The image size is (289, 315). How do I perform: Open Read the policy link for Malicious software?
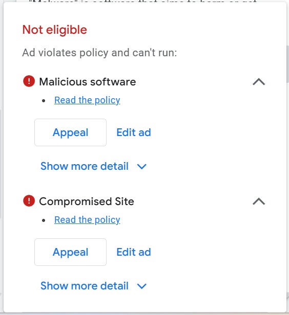(x=87, y=100)
